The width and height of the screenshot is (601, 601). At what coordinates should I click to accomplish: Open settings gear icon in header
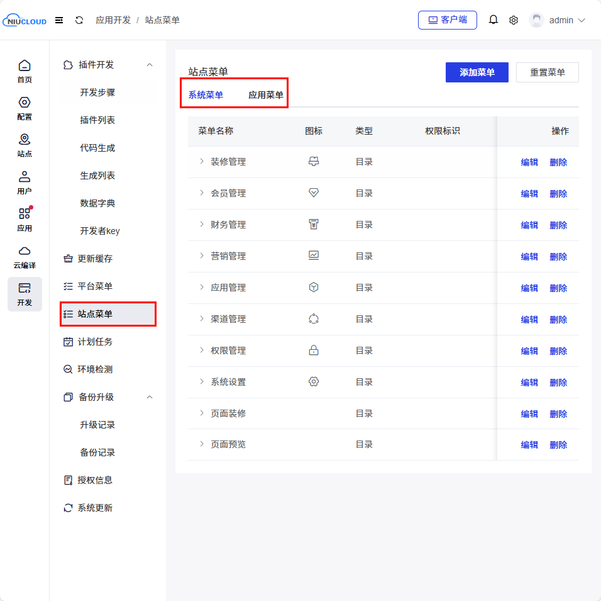pyautogui.click(x=514, y=20)
